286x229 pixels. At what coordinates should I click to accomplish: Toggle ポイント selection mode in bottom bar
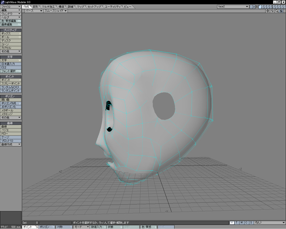click(29, 227)
